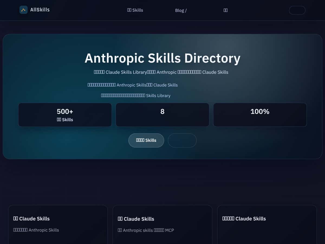Select the statistic card showing 8
The width and height of the screenshot is (325, 244).
pos(162,114)
